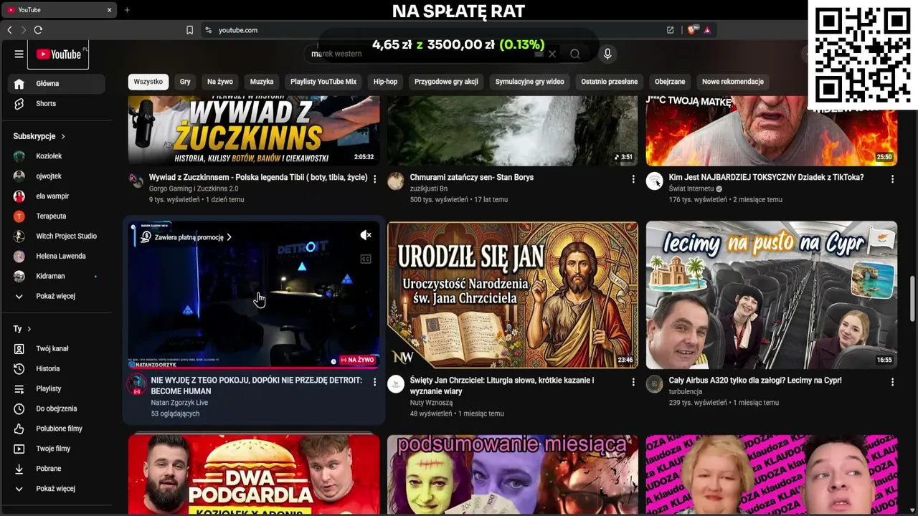Filter the feed by Gry
918x516 pixels.
click(x=185, y=82)
